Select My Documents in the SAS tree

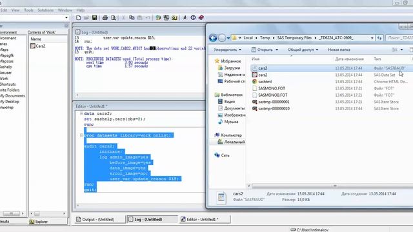click(12, 96)
